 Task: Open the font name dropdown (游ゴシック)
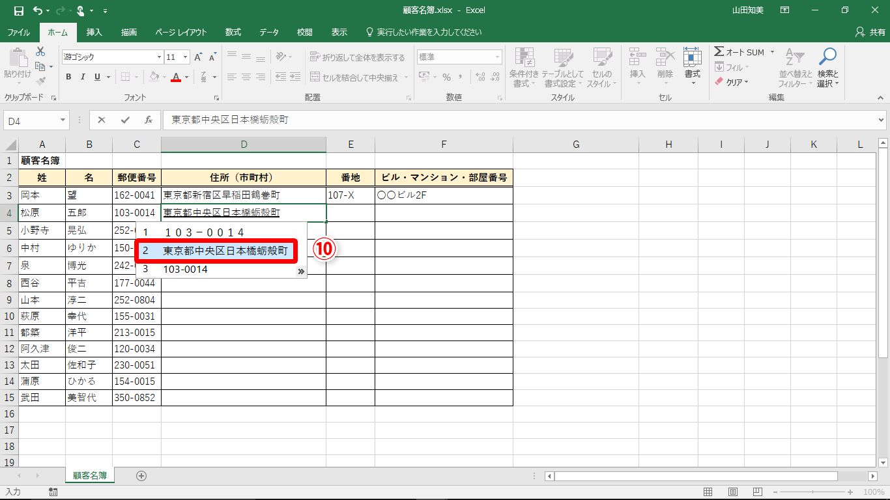pyautogui.click(x=159, y=57)
